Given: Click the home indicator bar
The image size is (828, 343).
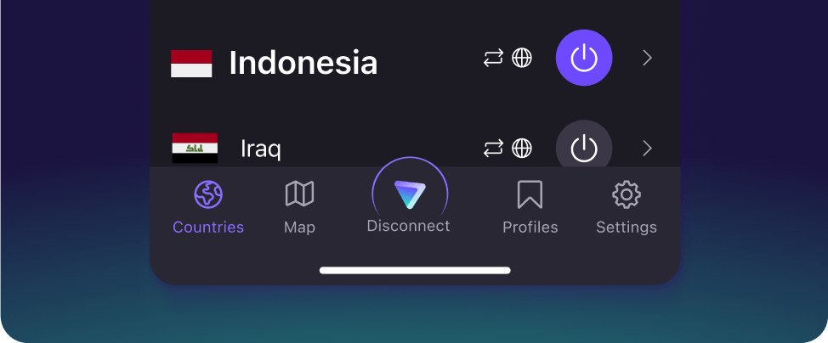Looking at the screenshot, I should tap(415, 271).
